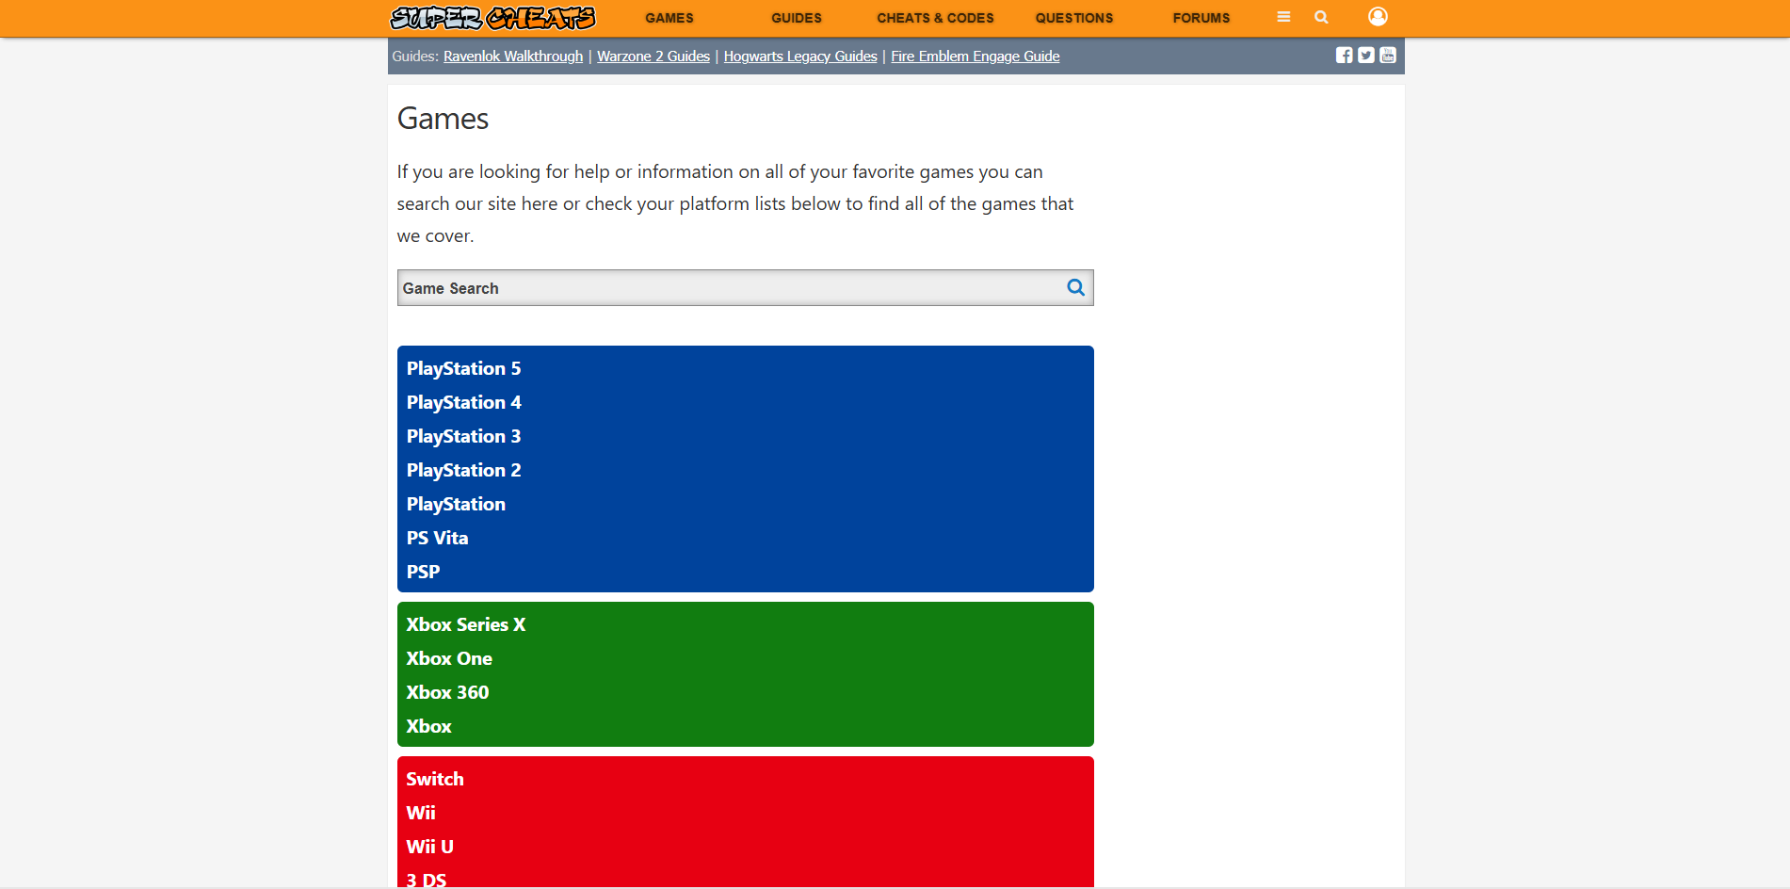Select the PlayStation 3 platform
The image size is (1790, 889).
(463, 436)
